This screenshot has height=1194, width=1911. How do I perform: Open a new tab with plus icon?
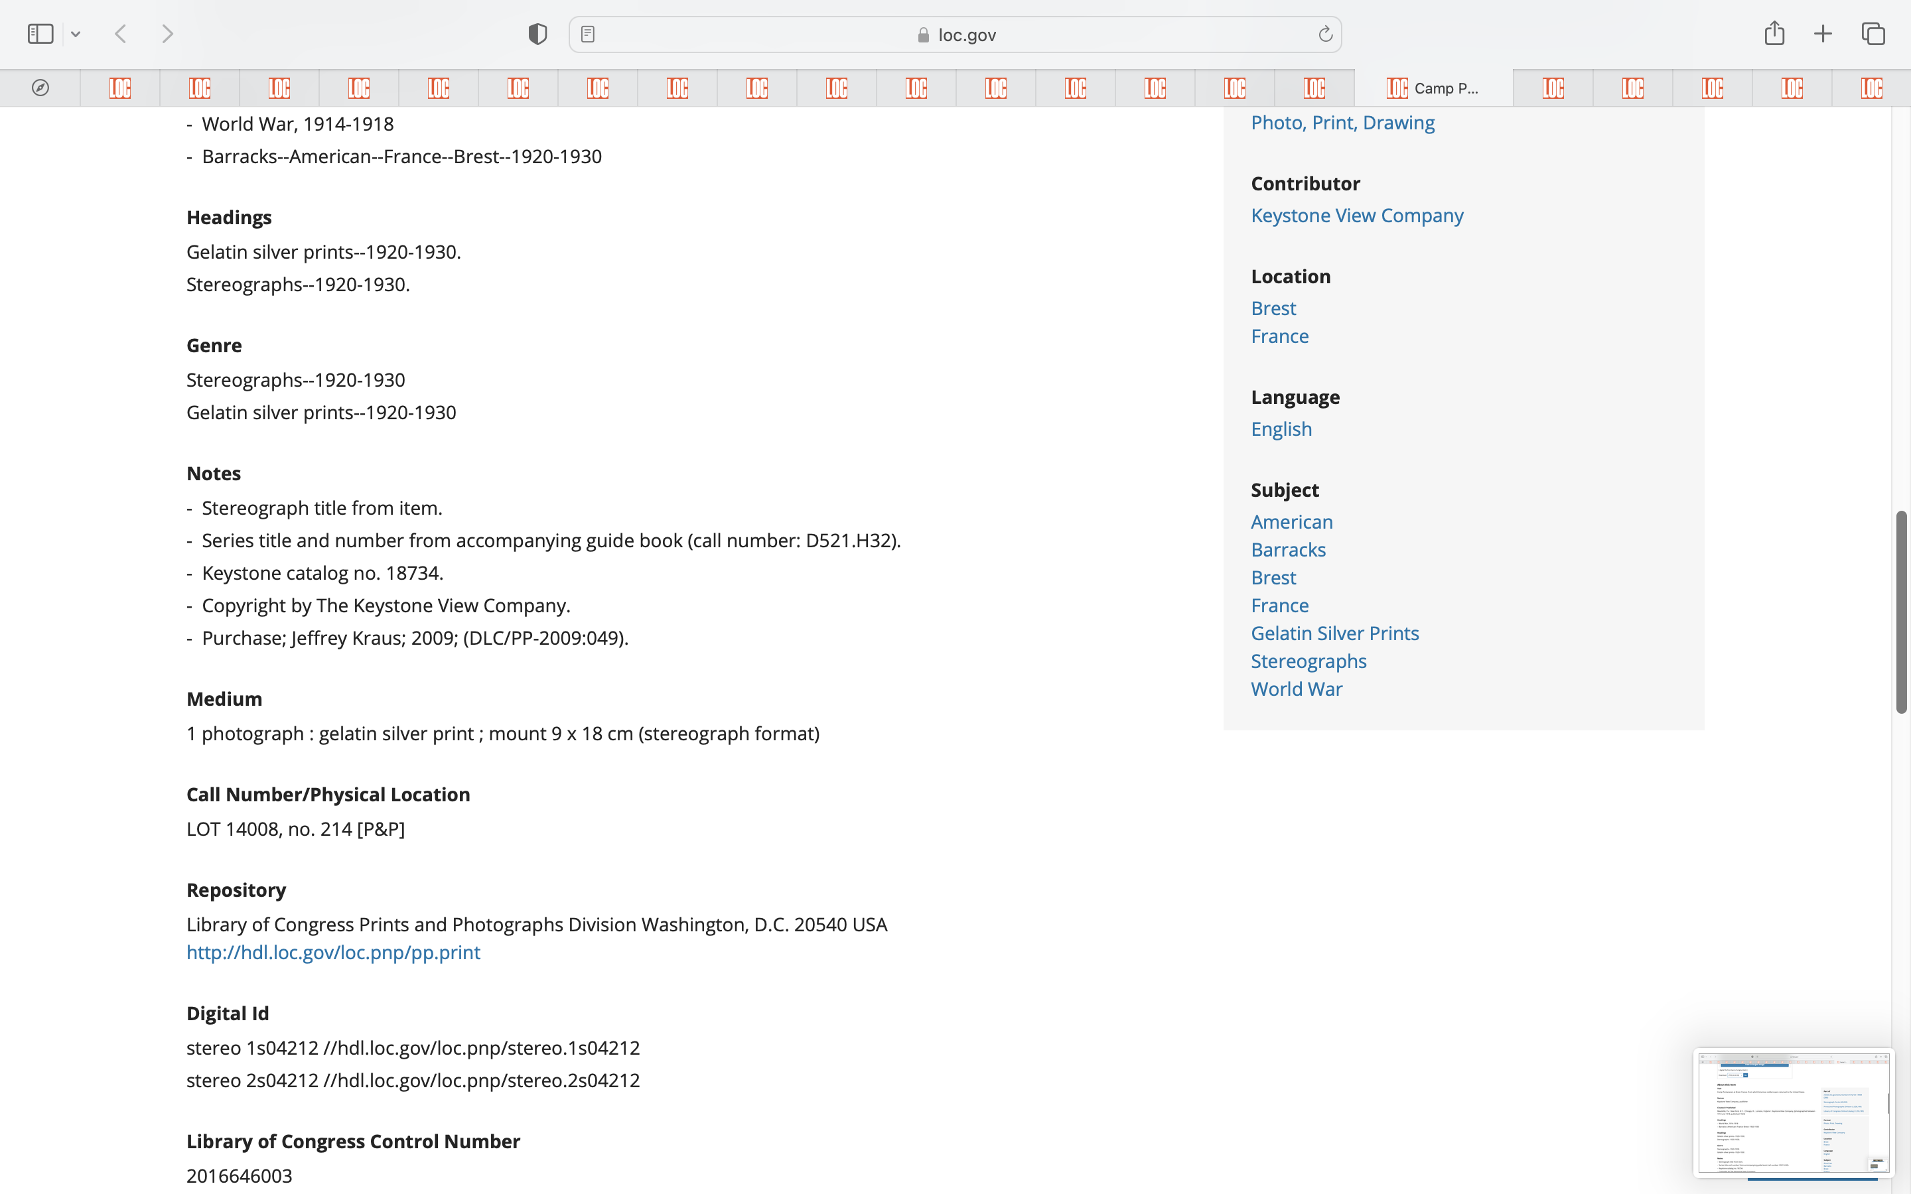[x=1823, y=34]
